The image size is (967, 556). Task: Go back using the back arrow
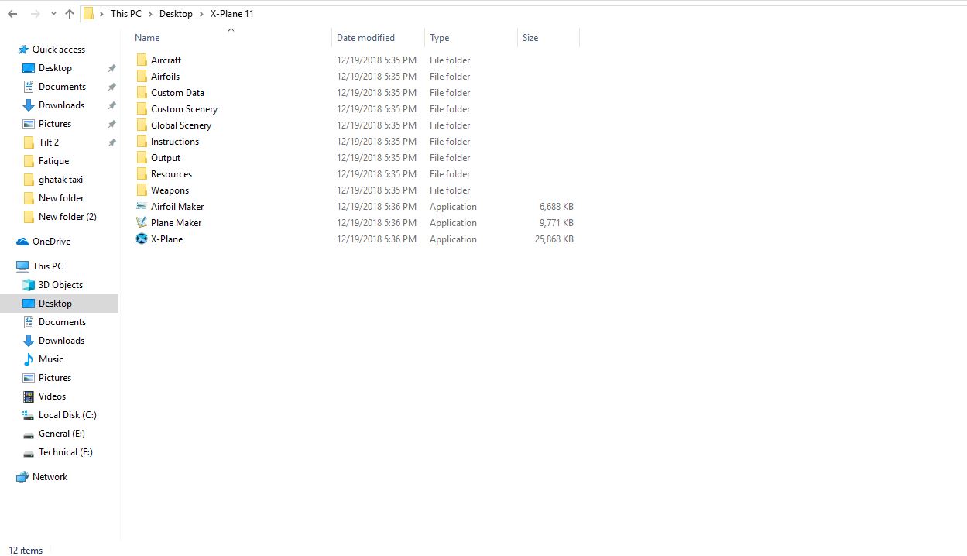(x=12, y=14)
